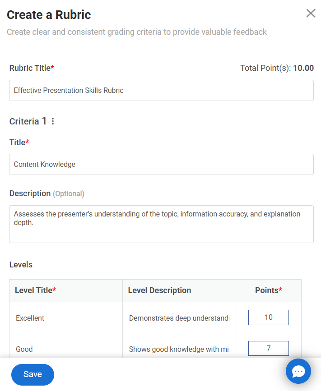
Task: Focus the Rubric Title input field
Action: click(x=161, y=91)
